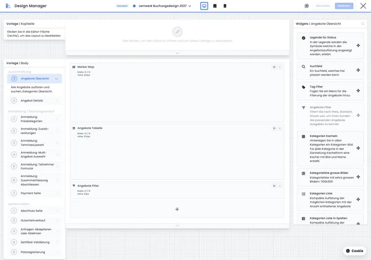The width and height of the screenshot is (371, 260).
Task: Expand the Gutscheinverkauf chevron
Action: coord(57,220)
